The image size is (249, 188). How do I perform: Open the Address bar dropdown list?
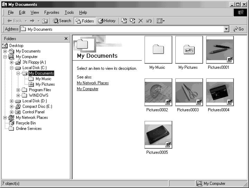point(226,29)
